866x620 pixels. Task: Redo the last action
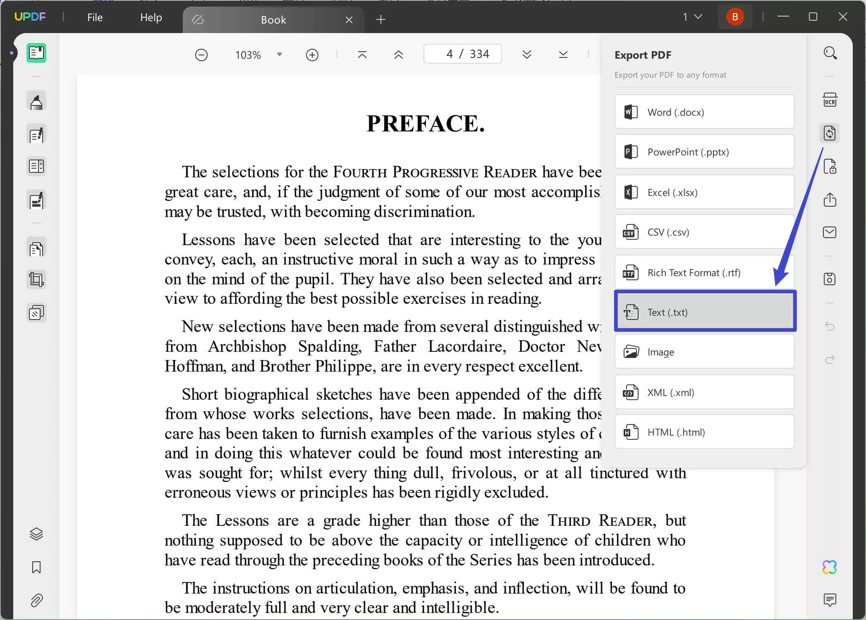pos(830,359)
